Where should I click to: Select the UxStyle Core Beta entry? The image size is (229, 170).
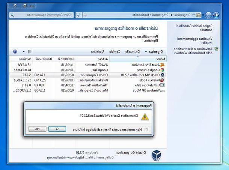pos(147,85)
